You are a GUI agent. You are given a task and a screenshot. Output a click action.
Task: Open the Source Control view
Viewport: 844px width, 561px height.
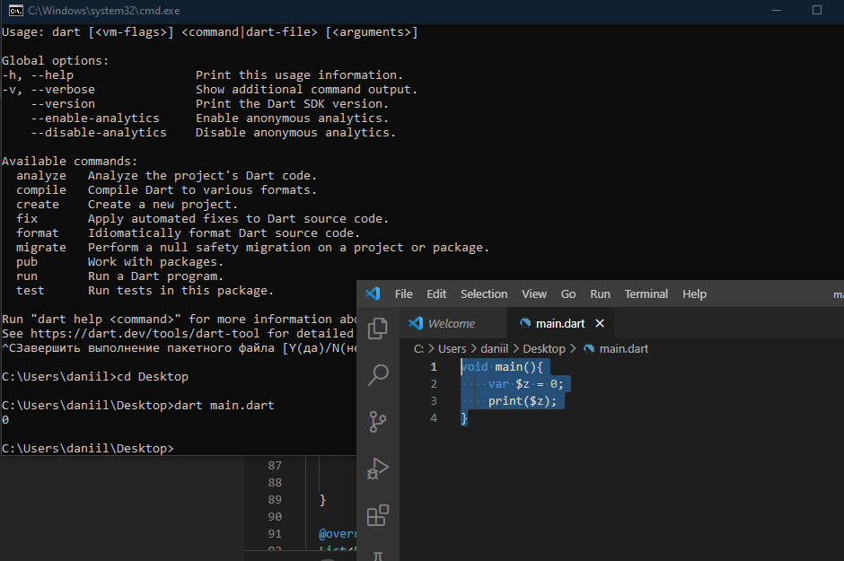tap(377, 422)
